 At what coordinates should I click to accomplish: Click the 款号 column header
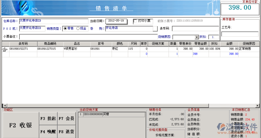pos(101,44)
